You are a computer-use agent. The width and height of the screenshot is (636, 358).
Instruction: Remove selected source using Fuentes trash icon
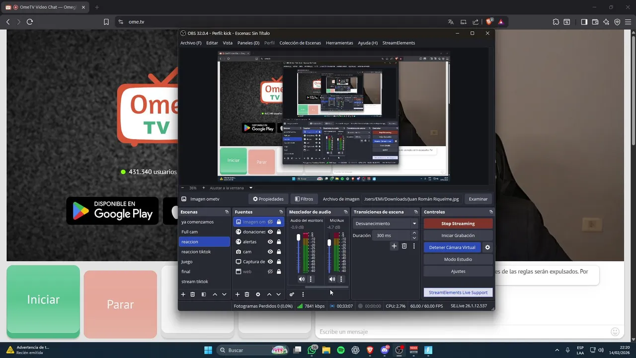tap(247, 294)
